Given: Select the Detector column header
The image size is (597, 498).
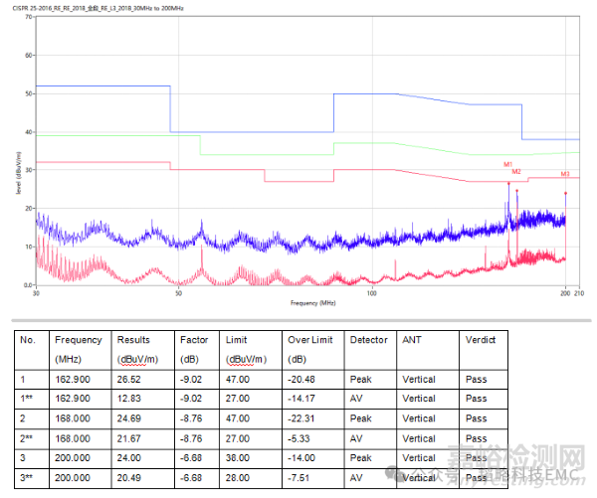Looking at the screenshot, I should click(368, 340).
